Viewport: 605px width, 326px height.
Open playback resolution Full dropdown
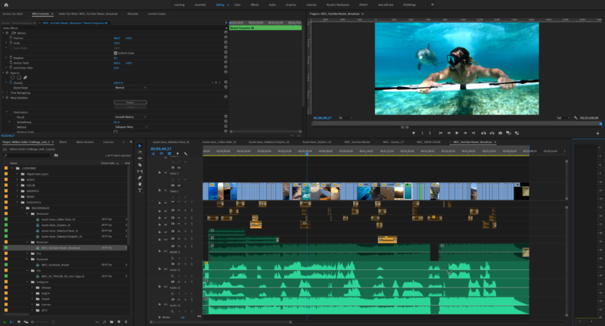(x=563, y=118)
